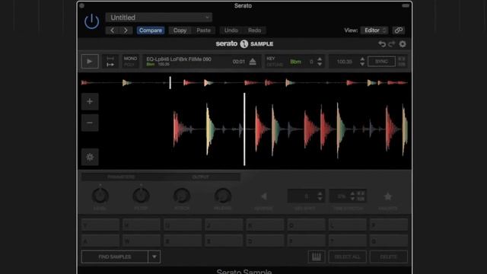Decrease the key shift in the top bar

pos(320,64)
